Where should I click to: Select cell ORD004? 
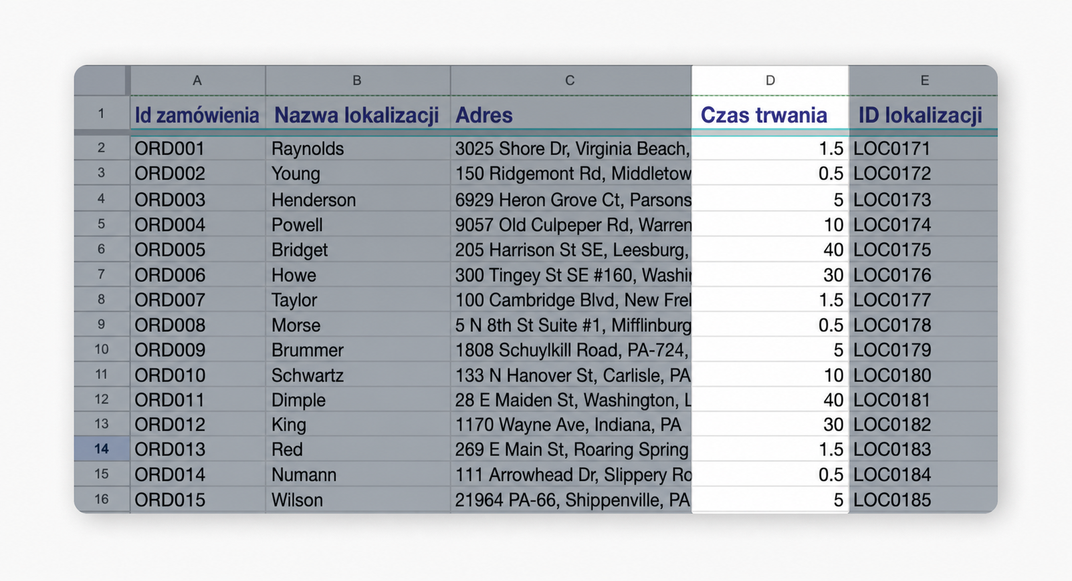tap(197, 224)
